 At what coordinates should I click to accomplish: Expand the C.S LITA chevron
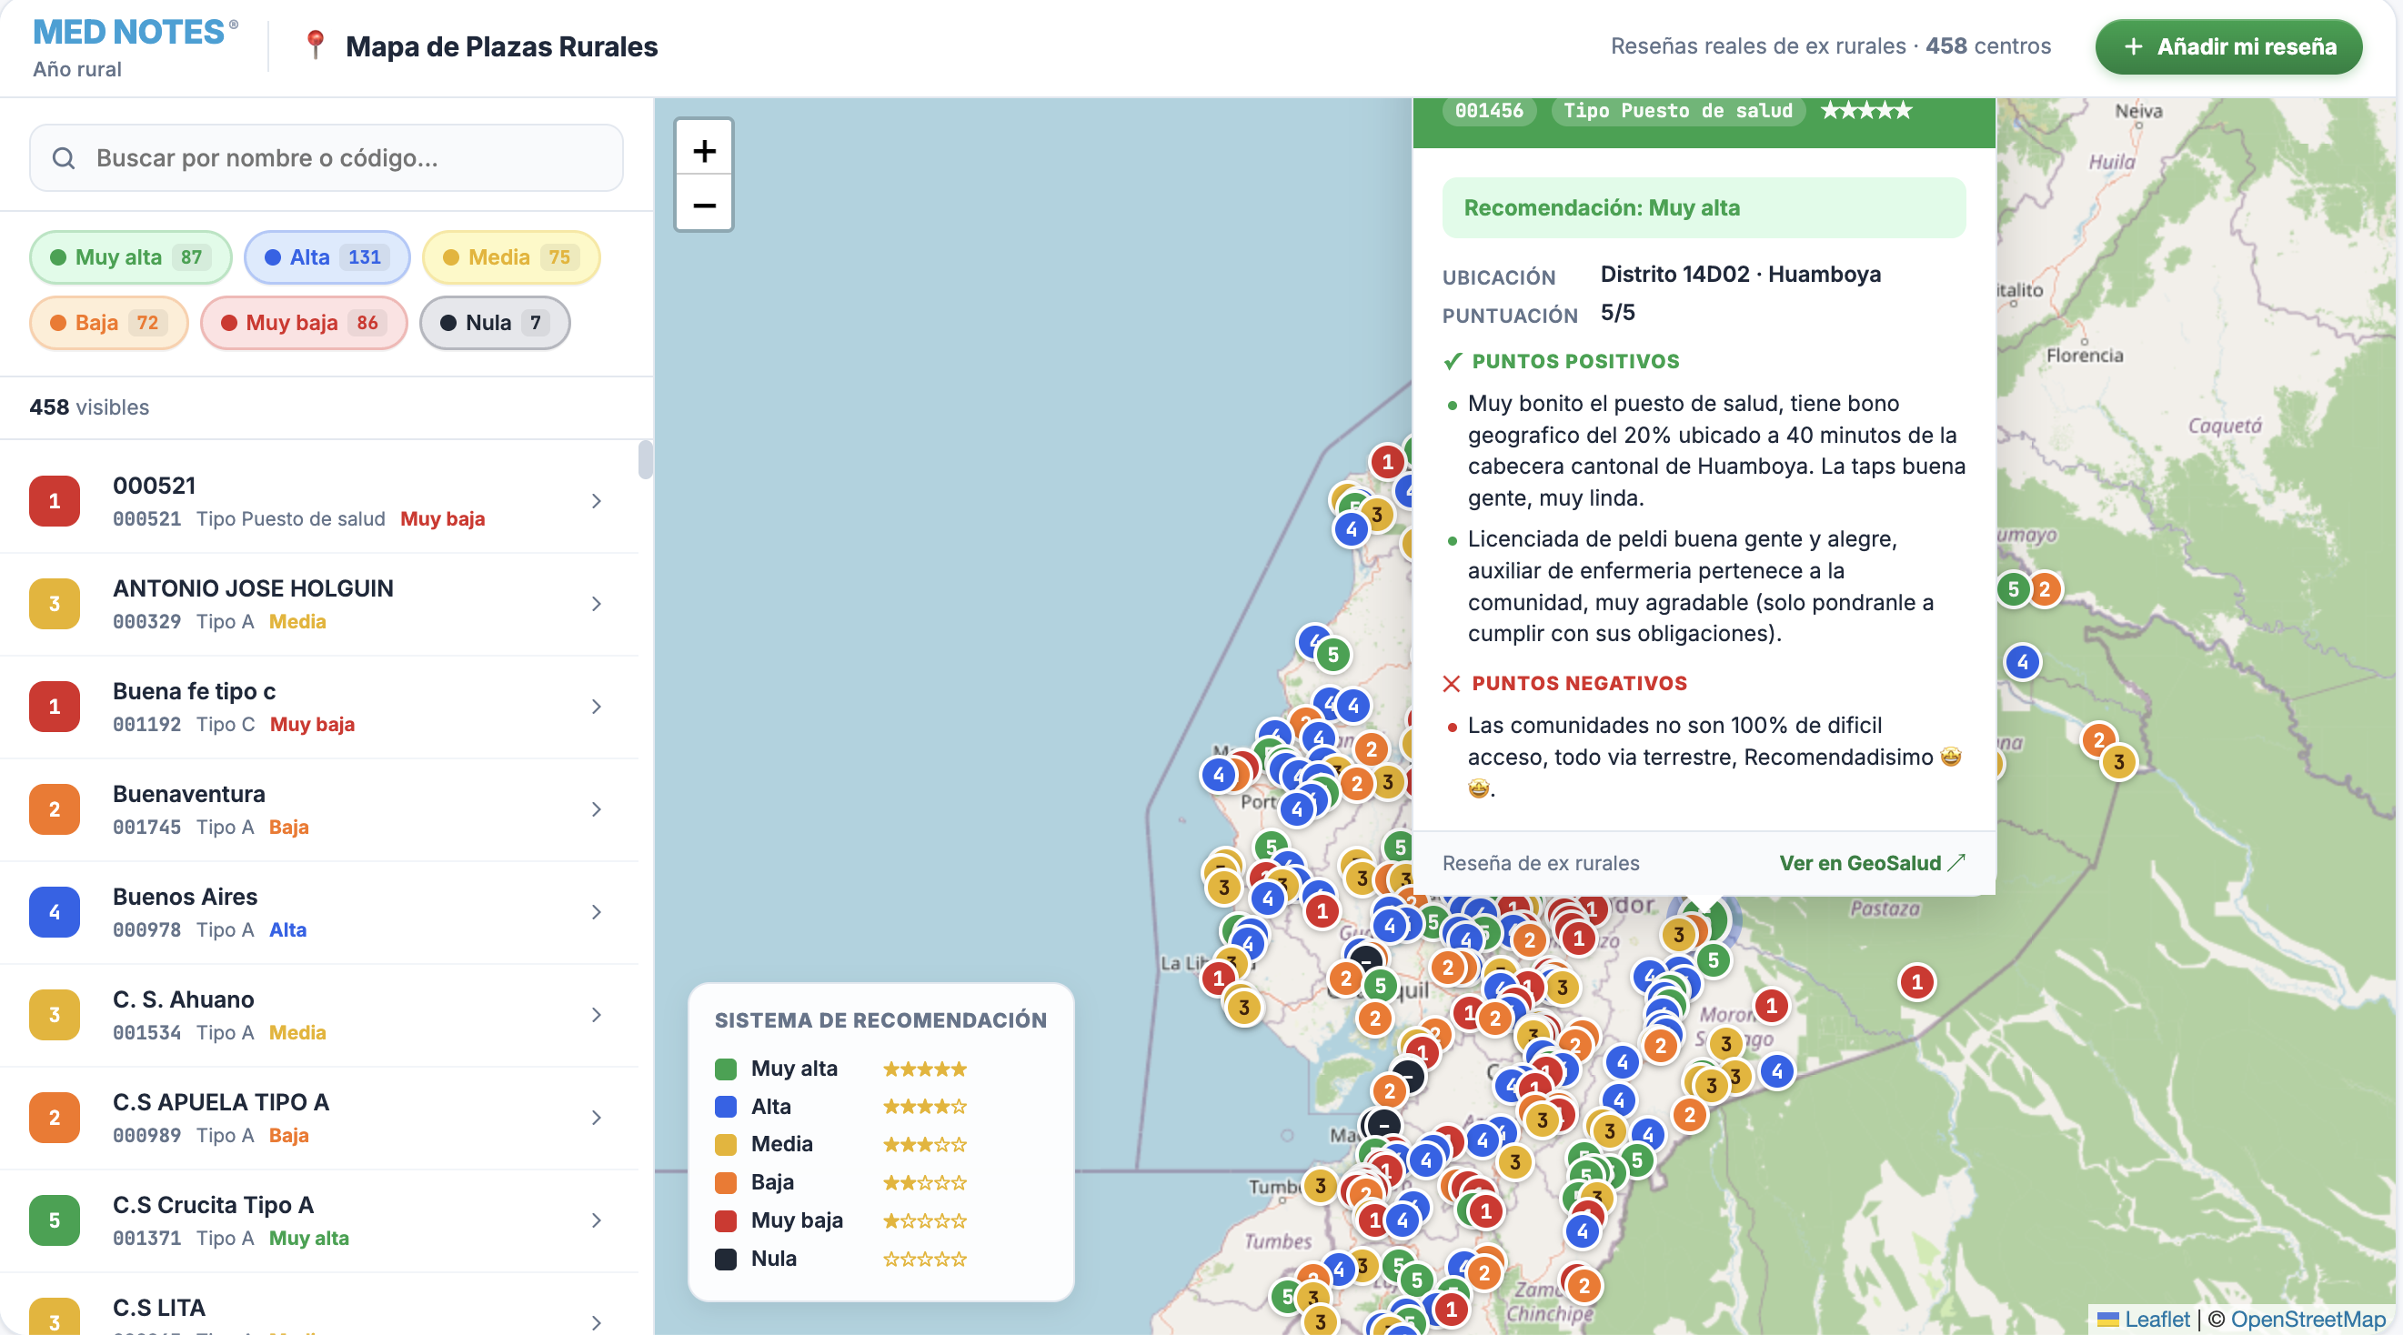pos(597,1322)
